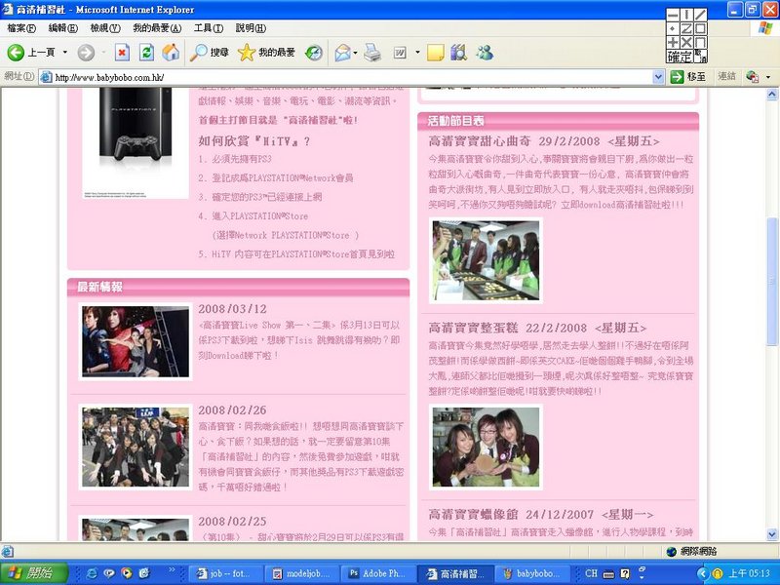Screen dimensions: 780x585
Task: Click the Back arrow button
Action: click(x=17, y=52)
